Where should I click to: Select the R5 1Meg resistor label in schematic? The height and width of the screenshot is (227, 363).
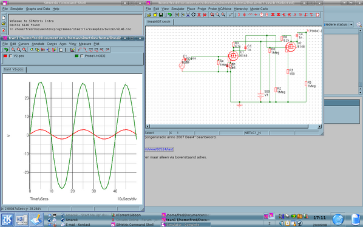311,84
